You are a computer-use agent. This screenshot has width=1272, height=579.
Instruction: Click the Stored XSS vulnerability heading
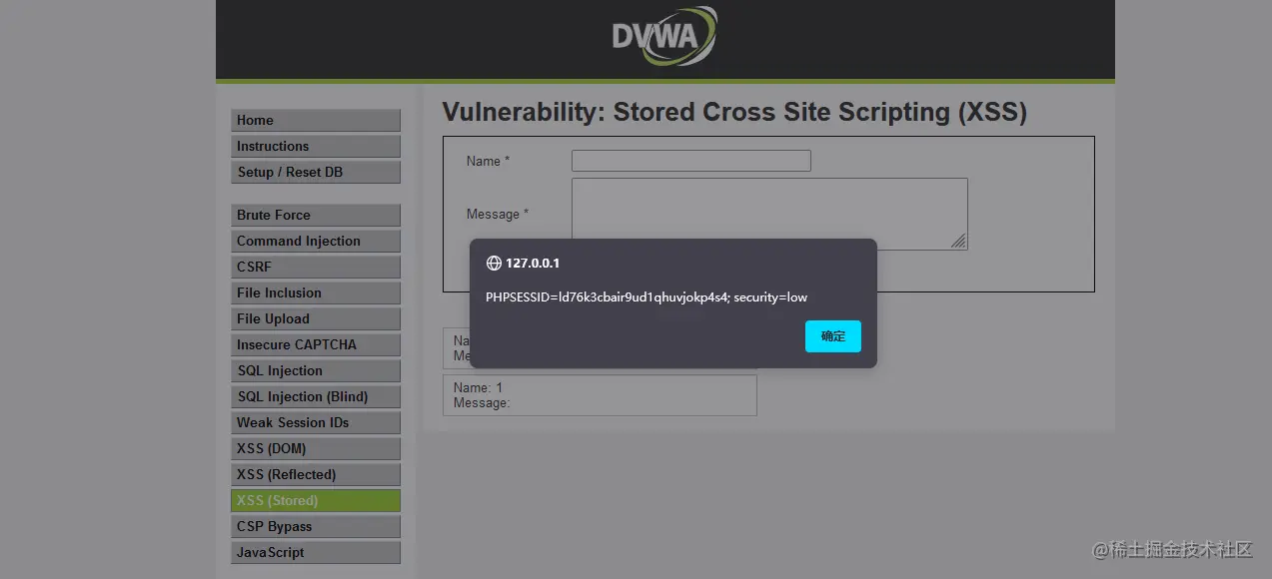pyautogui.click(x=734, y=112)
